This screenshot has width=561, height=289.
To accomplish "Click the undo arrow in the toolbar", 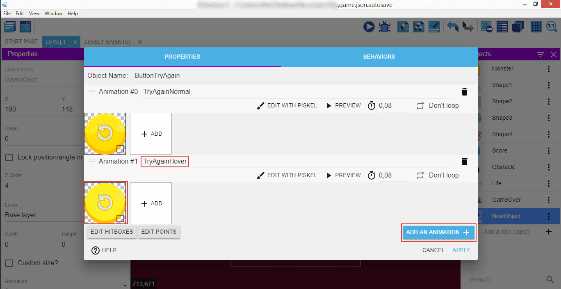I will (x=452, y=27).
